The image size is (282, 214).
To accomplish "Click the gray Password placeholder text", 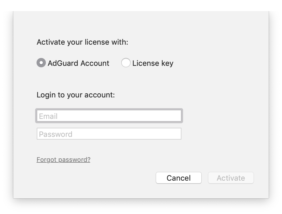I will 55,134.
